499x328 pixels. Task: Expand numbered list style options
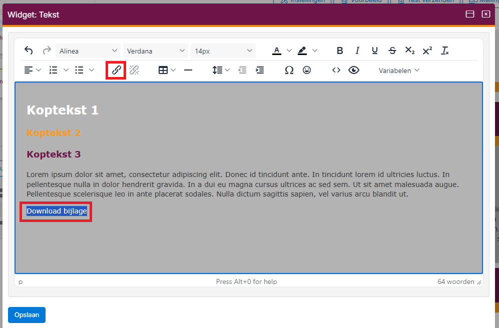click(x=66, y=70)
